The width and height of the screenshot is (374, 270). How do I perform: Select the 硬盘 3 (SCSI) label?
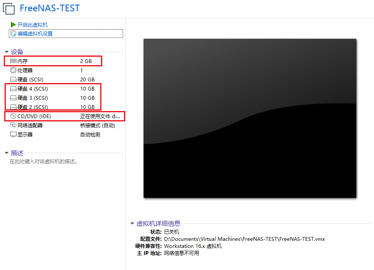point(33,98)
